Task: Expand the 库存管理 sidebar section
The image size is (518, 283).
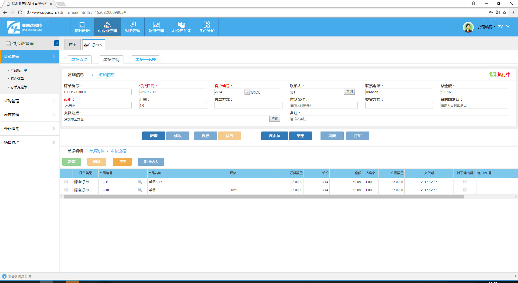Action: [30, 115]
